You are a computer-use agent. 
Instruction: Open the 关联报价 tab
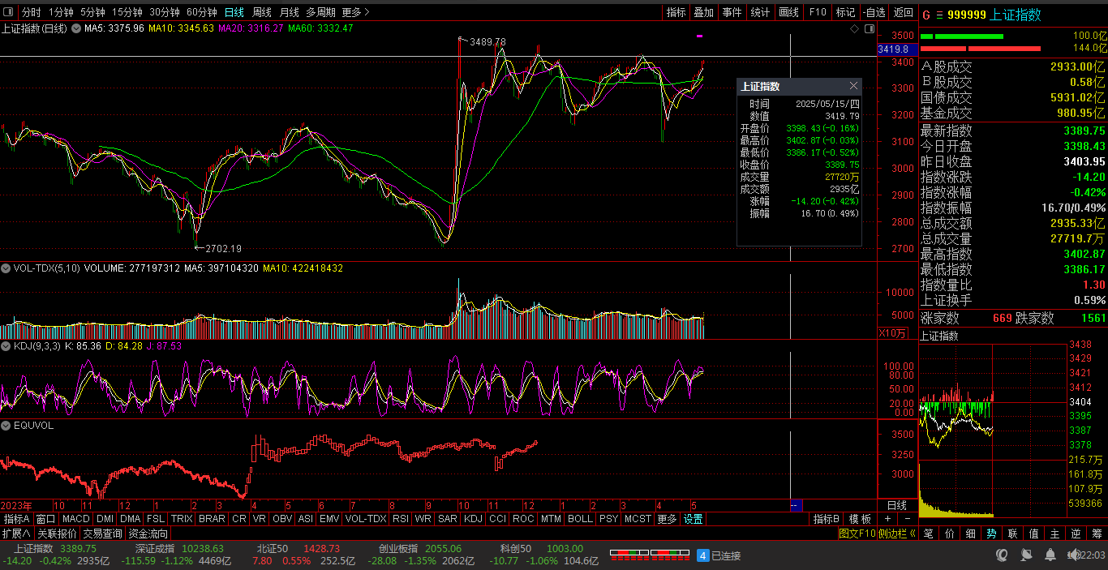pyautogui.click(x=57, y=534)
